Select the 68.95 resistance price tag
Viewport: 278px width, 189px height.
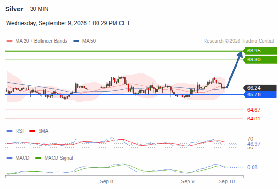tap(260, 51)
